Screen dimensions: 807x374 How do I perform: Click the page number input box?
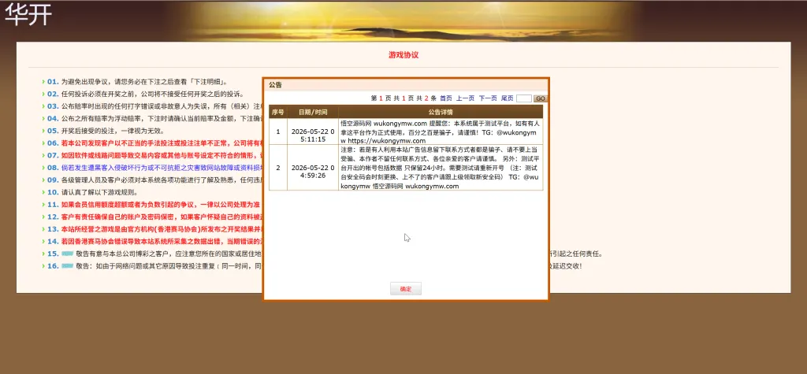click(523, 98)
